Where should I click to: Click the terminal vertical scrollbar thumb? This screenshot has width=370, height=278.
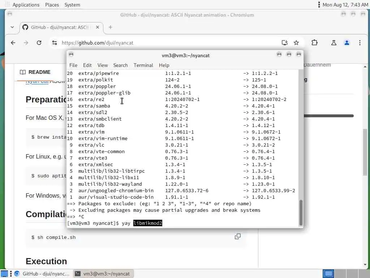click(x=301, y=212)
